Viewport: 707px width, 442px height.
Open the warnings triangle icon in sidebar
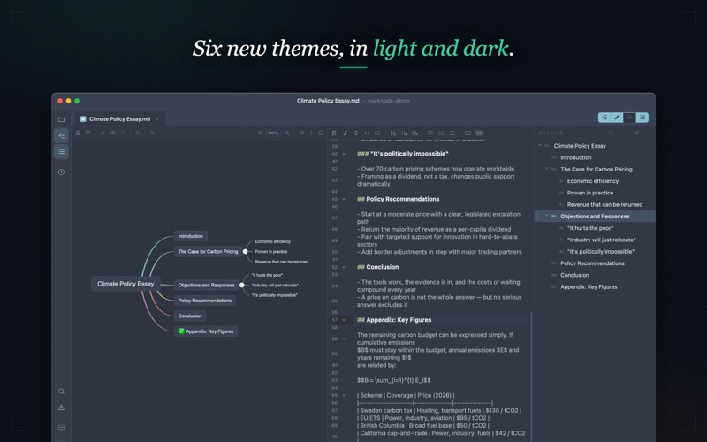coord(61,408)
